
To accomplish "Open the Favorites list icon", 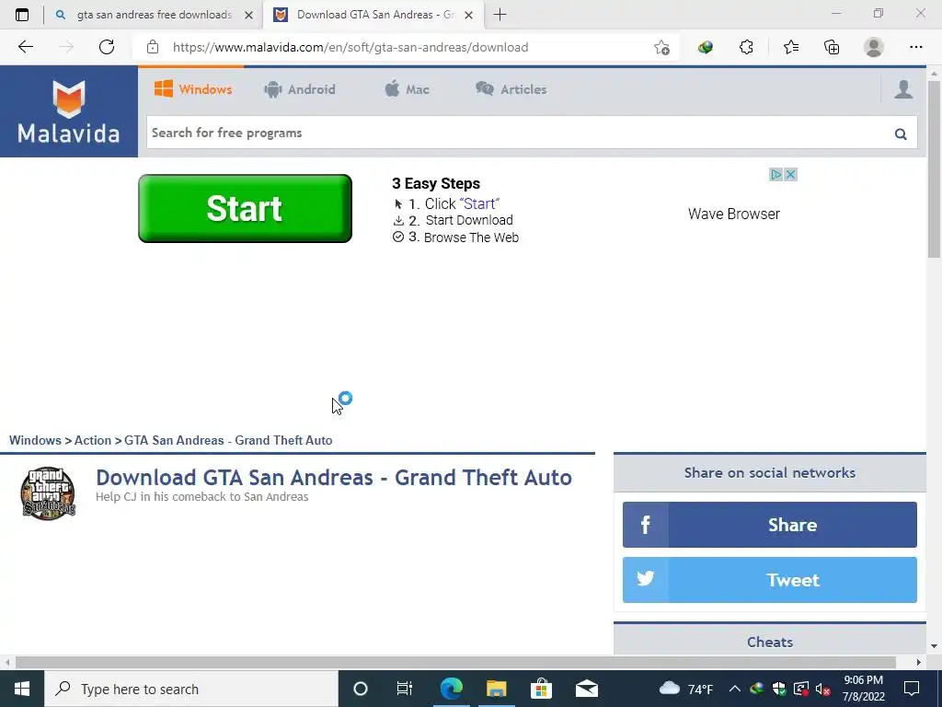I will point(790,47).
